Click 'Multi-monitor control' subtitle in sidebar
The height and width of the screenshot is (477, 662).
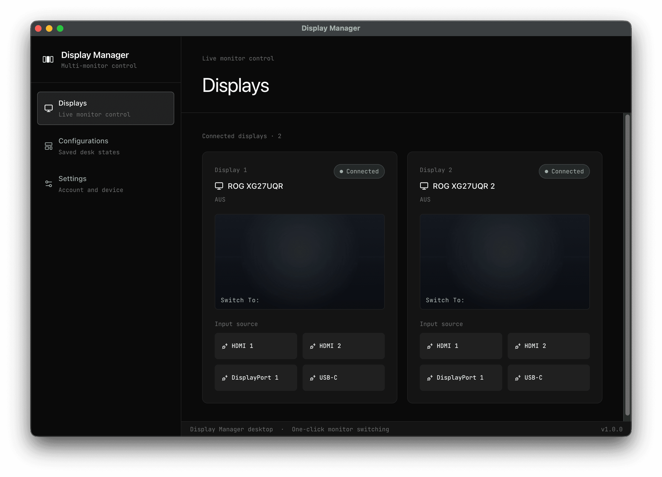click(x=99, y=66)
